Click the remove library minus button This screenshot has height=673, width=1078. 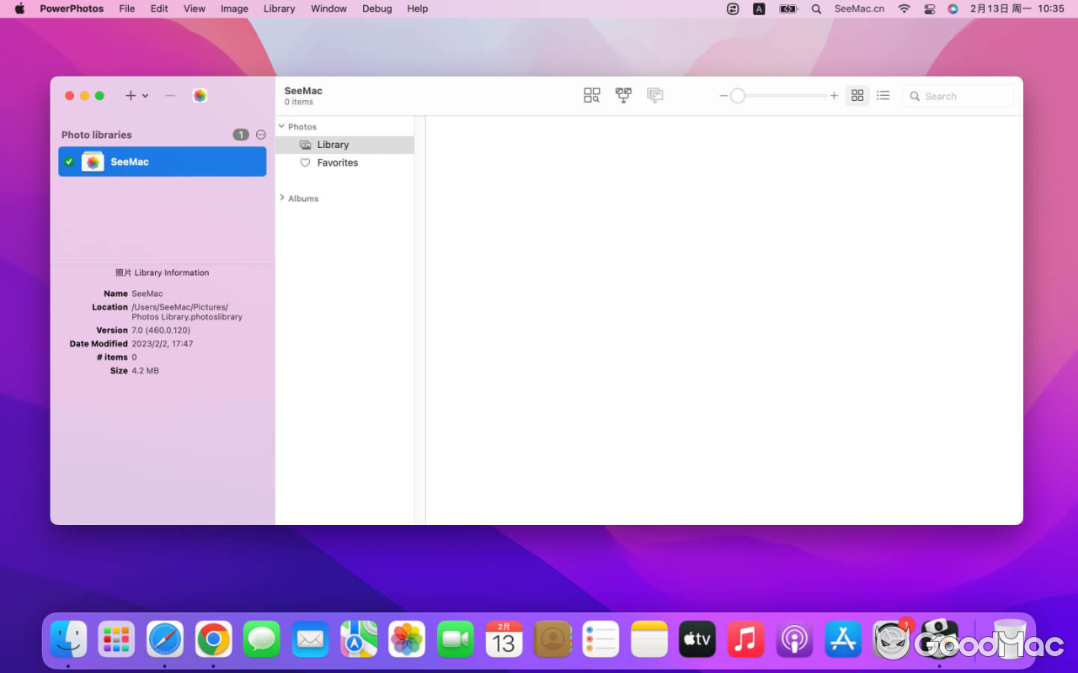[170, 96]
